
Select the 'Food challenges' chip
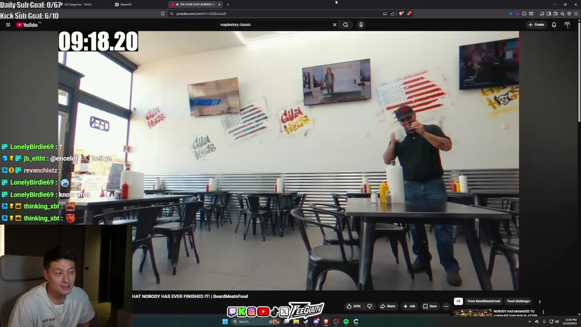519,301
